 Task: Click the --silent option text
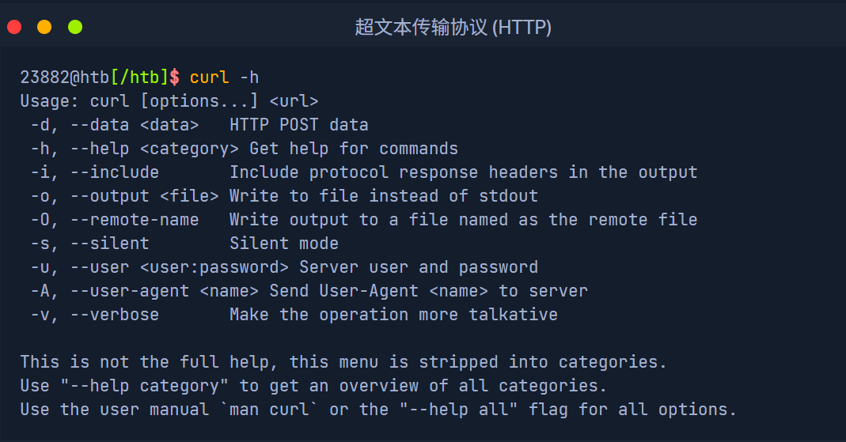109,244
